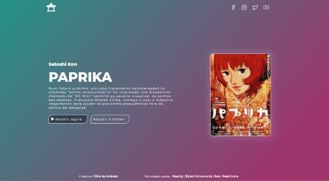Open the Instagram social icon
Viewport: 329px width, 181px height.
click(244, 7)
